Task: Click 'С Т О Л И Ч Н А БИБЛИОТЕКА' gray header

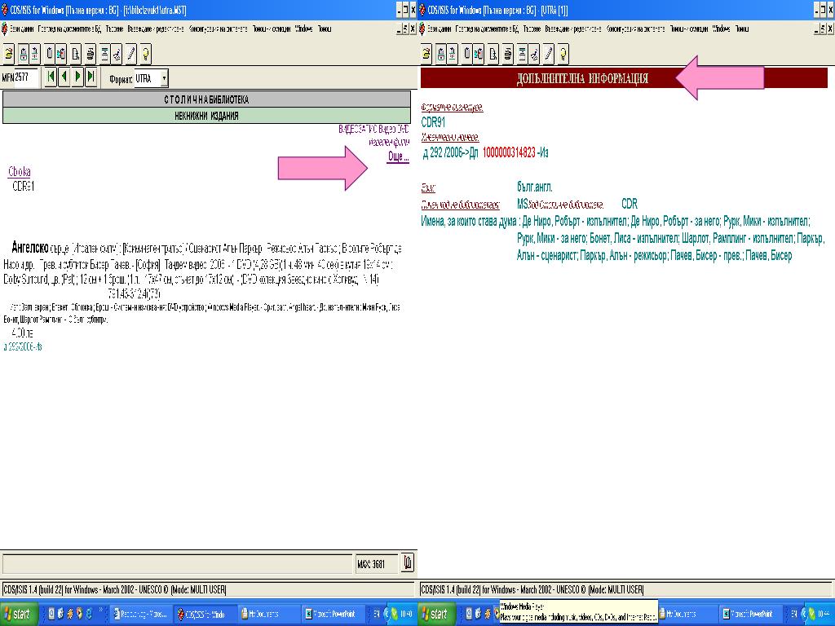Action: pyautogui.click(x=206, y=99)
